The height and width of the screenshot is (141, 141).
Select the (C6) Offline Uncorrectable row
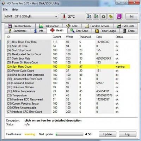[68, 108]
